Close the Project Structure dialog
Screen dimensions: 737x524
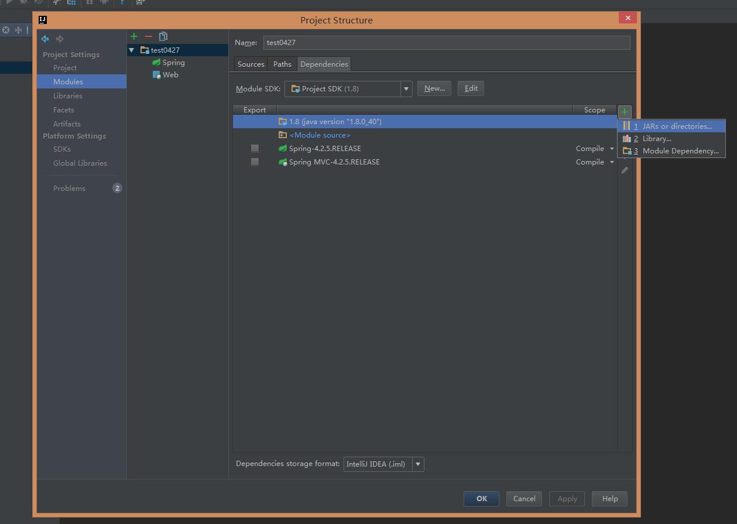coord(628,18)
